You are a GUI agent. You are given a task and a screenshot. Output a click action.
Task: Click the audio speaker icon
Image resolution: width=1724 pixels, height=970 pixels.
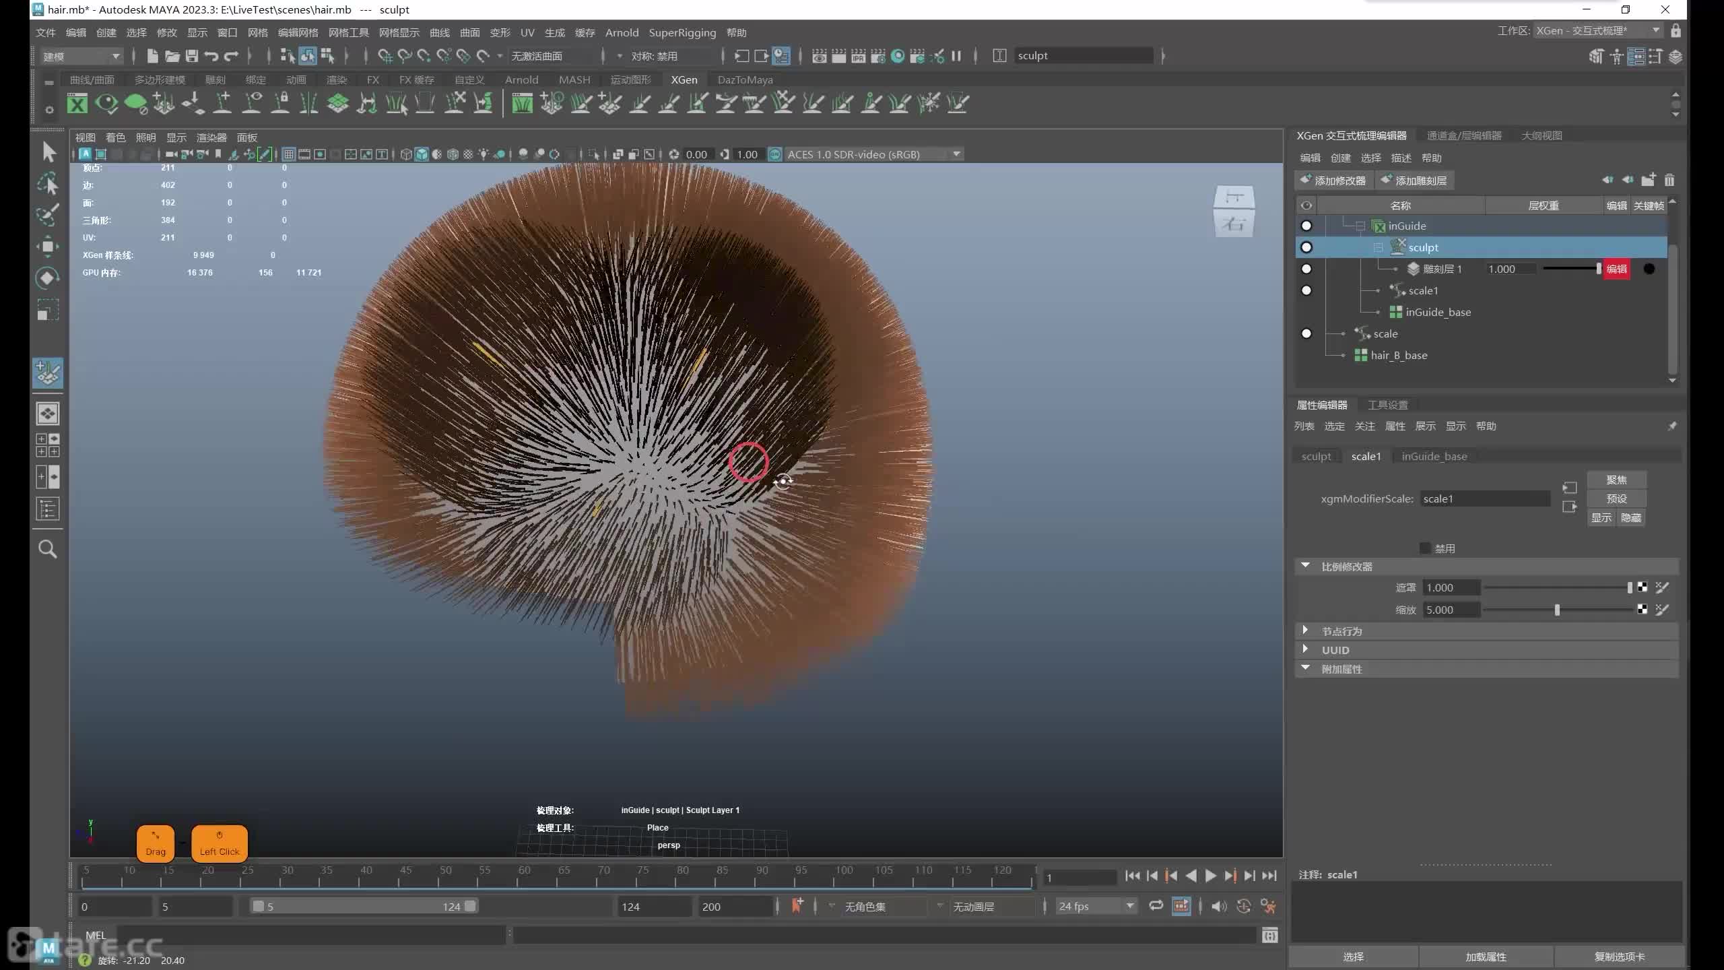tap(1219, 906)
